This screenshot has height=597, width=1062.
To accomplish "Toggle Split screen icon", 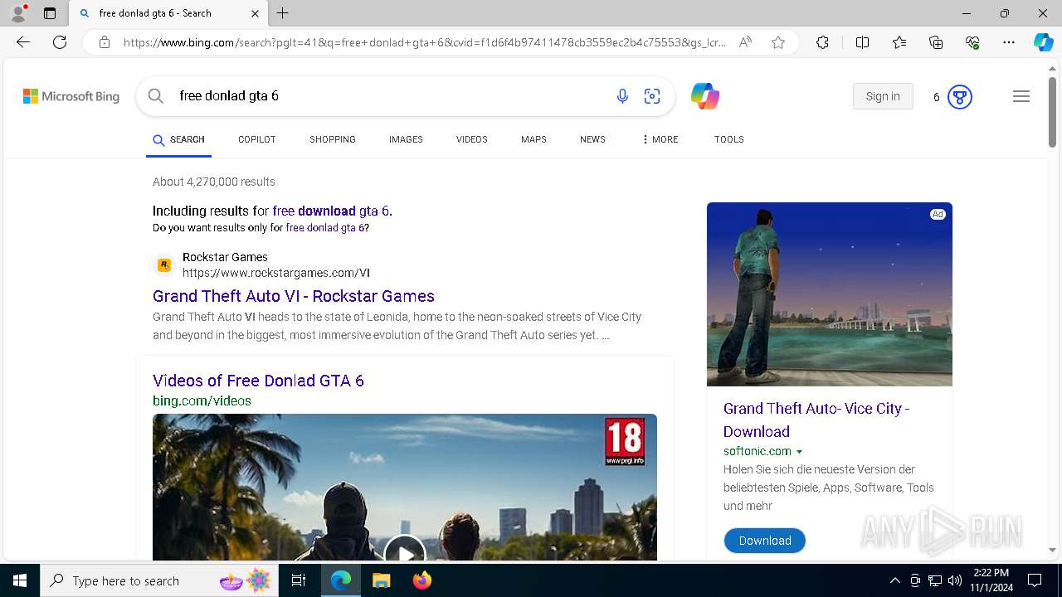I will tap(862, 42).
